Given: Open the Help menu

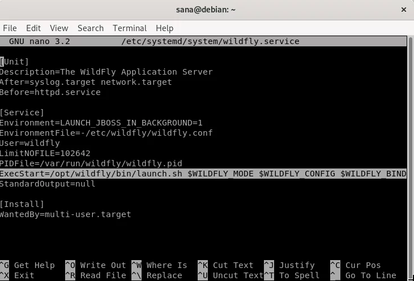Looking at the screenshot, I should point(164,28).
